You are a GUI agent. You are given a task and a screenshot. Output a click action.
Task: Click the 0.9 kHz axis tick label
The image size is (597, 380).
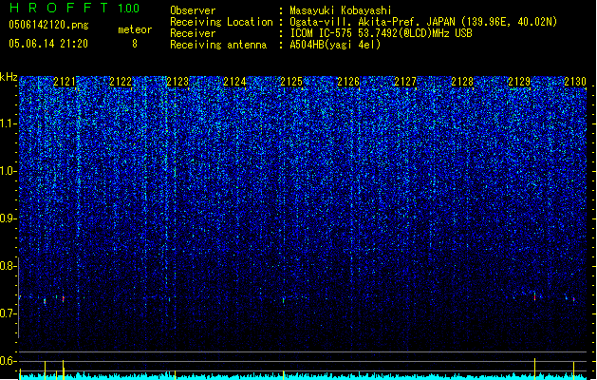(9, 218)
